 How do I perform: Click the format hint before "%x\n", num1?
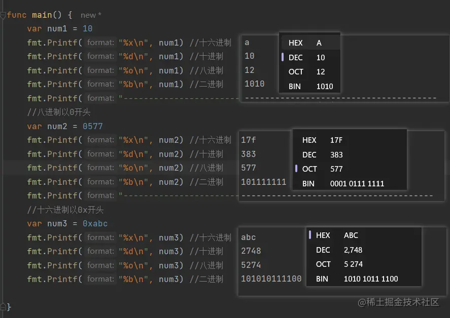tap(100, 43)
